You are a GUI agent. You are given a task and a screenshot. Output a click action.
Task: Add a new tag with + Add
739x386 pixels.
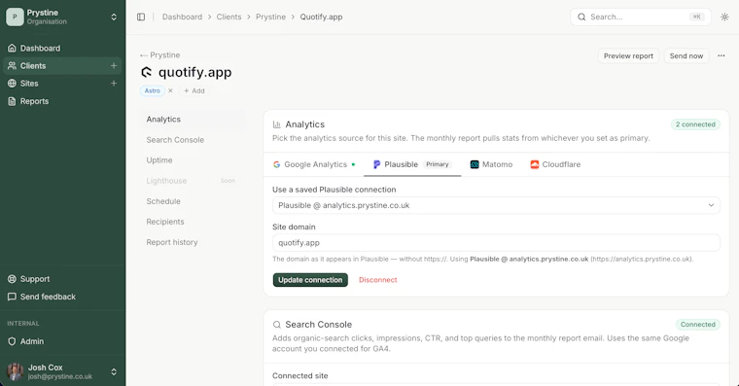click(194, 91)
